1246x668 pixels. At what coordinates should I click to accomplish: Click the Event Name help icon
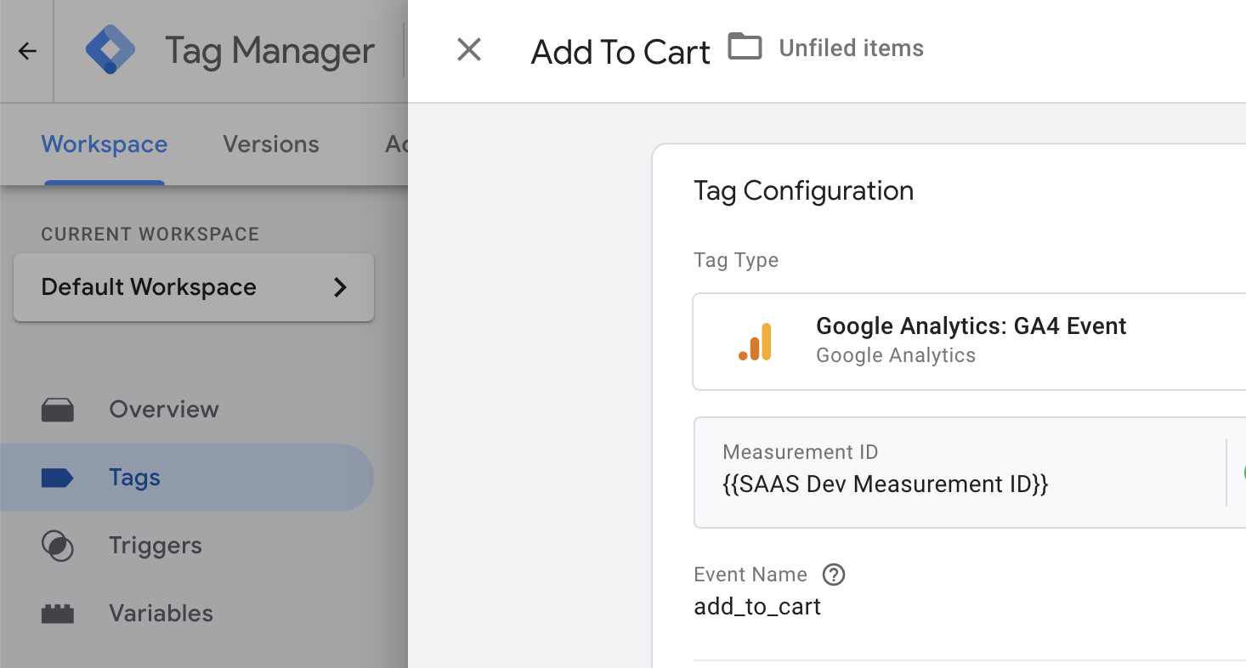coord(834,575)
